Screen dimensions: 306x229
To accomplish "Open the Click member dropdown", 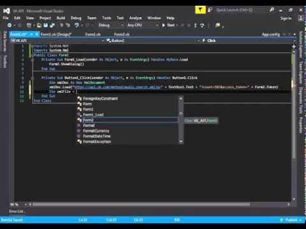I will (x=248, y=41).
